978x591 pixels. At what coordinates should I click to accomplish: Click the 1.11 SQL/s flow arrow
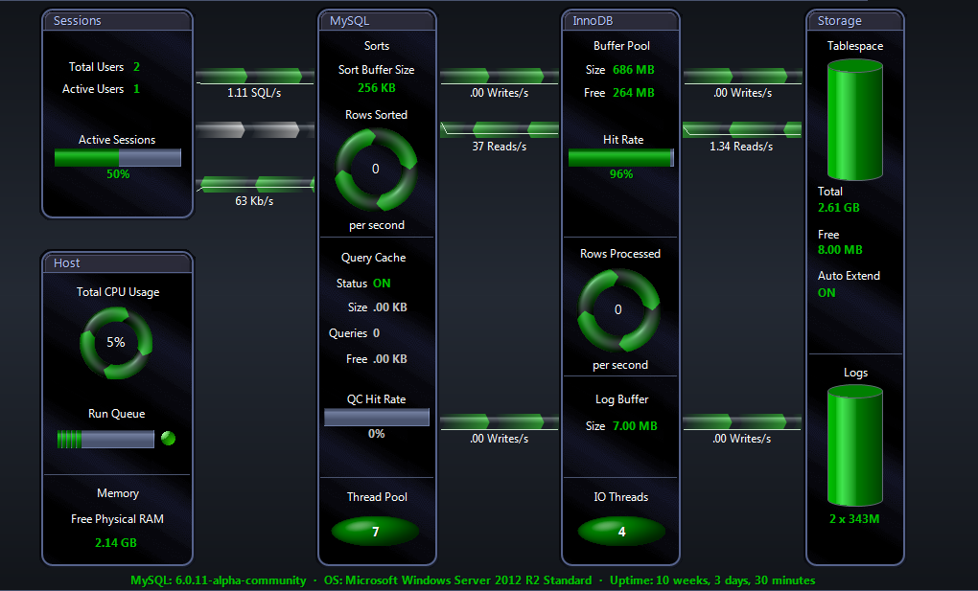[254, 76]
